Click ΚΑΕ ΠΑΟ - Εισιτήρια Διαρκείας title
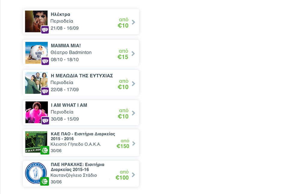 point(83,136)
